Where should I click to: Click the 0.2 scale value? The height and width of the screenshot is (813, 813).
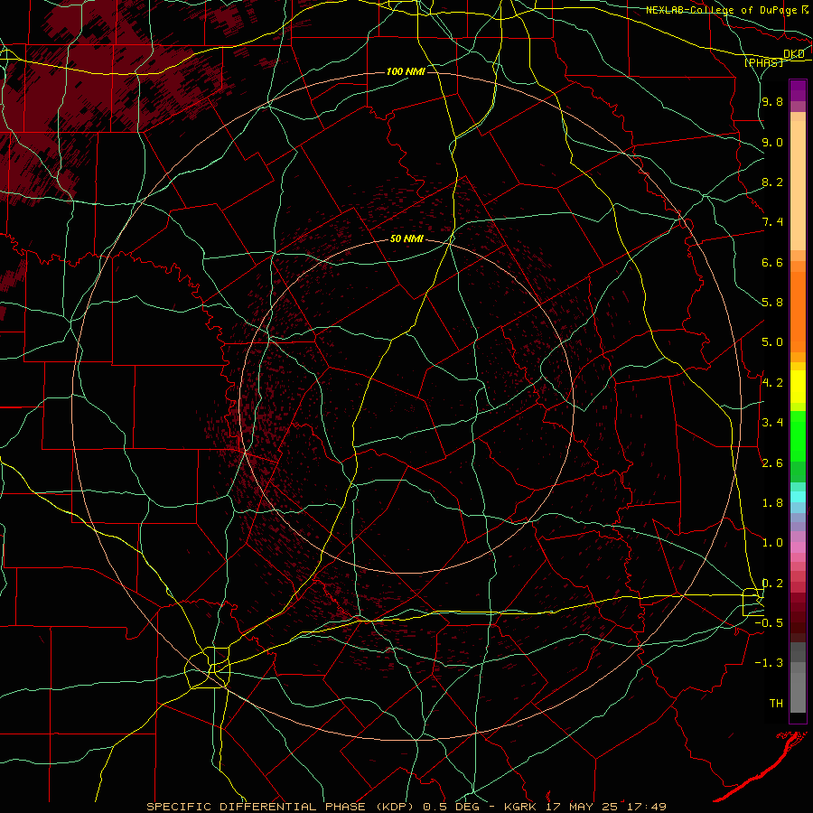pos(772,584)
